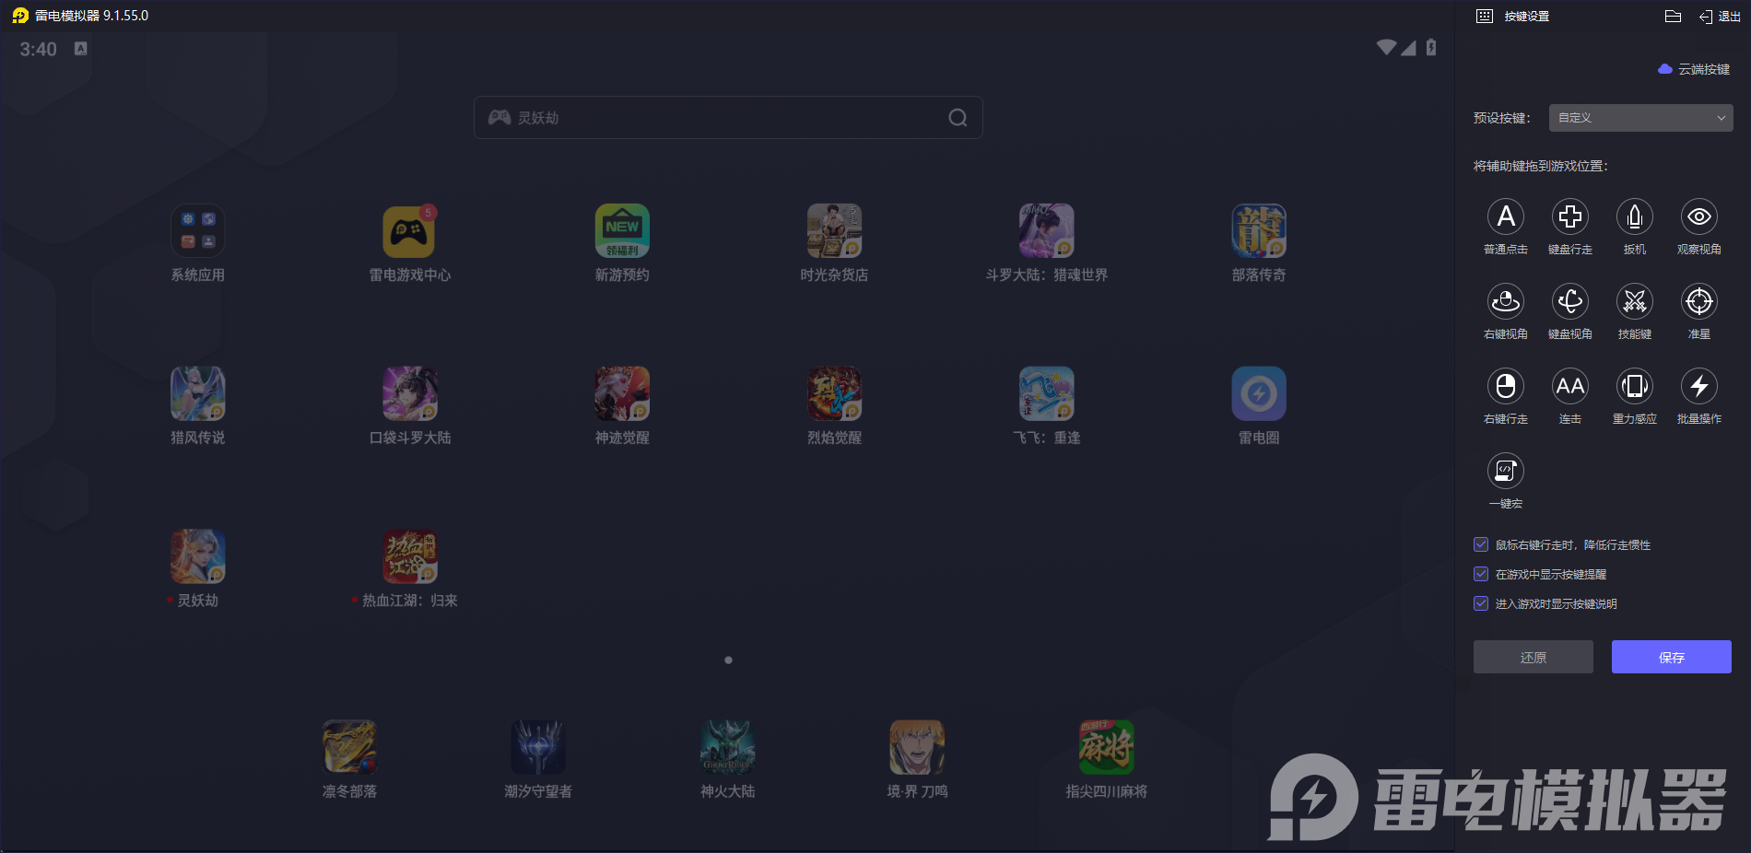Viewport: 1751px width, 853px height.
Task: Click the battery status icon
Action: point(1431,48)
